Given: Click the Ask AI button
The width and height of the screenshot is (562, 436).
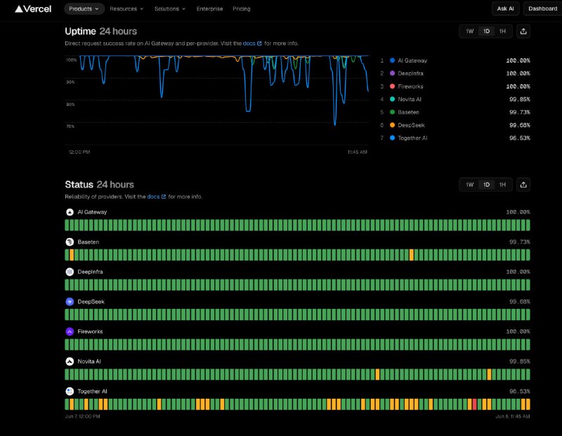Looking at the screenshot, I should pyautogui.click(x=505, y=8).
